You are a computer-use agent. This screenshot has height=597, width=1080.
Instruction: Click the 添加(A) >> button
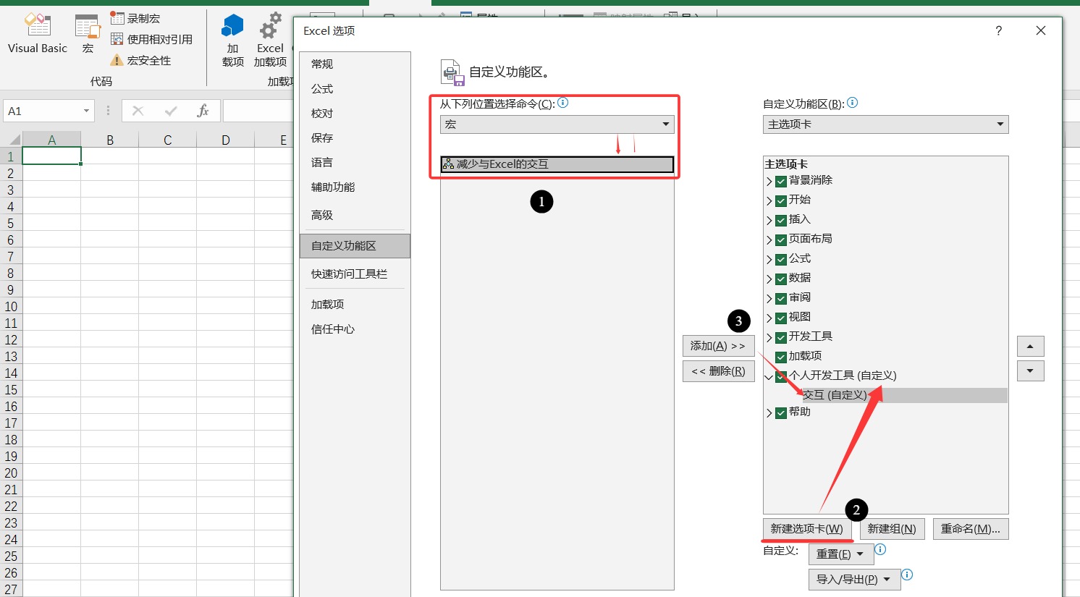(x=718, y=346)
